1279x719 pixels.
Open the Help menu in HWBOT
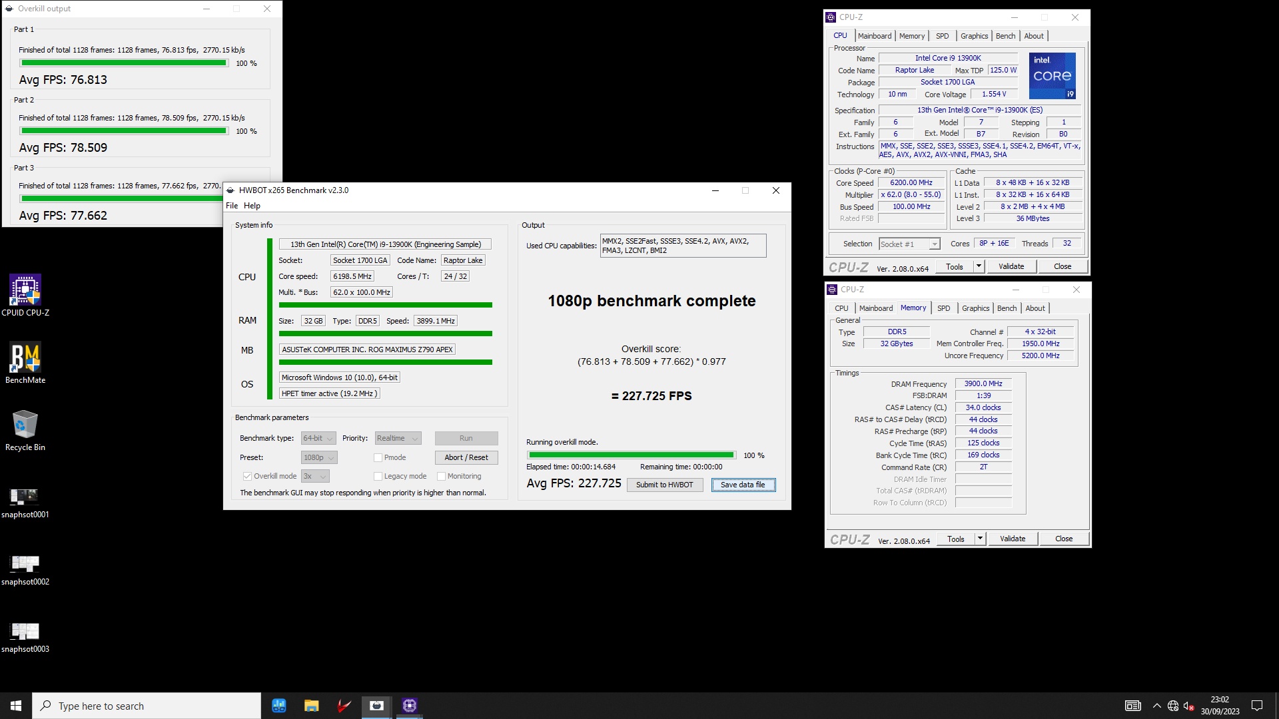point(252,206)
